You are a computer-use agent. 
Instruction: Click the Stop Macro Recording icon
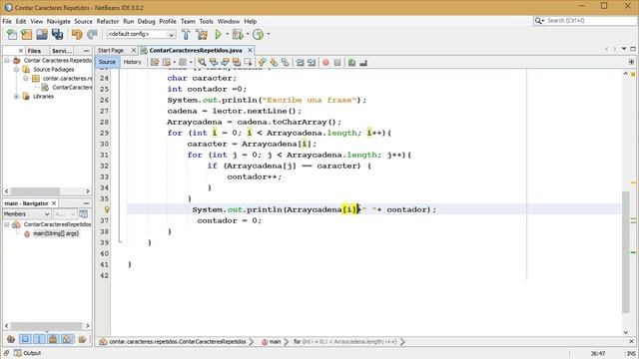point(337,62)
